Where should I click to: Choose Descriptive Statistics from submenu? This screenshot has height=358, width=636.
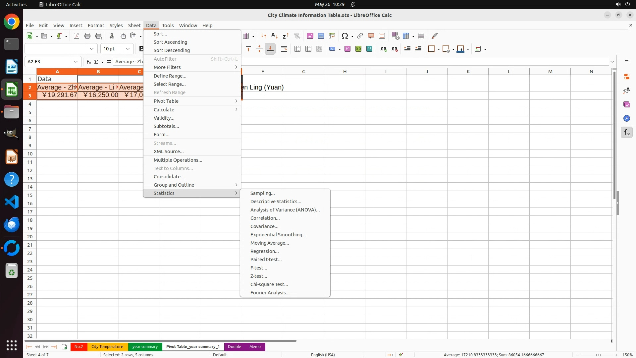point(276,202)
